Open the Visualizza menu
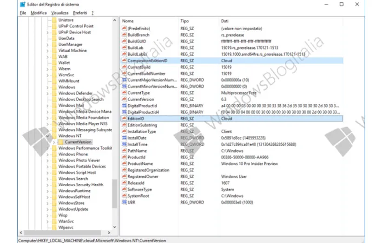The width and height of the screenshot is (382, 243). coord(59,13)
